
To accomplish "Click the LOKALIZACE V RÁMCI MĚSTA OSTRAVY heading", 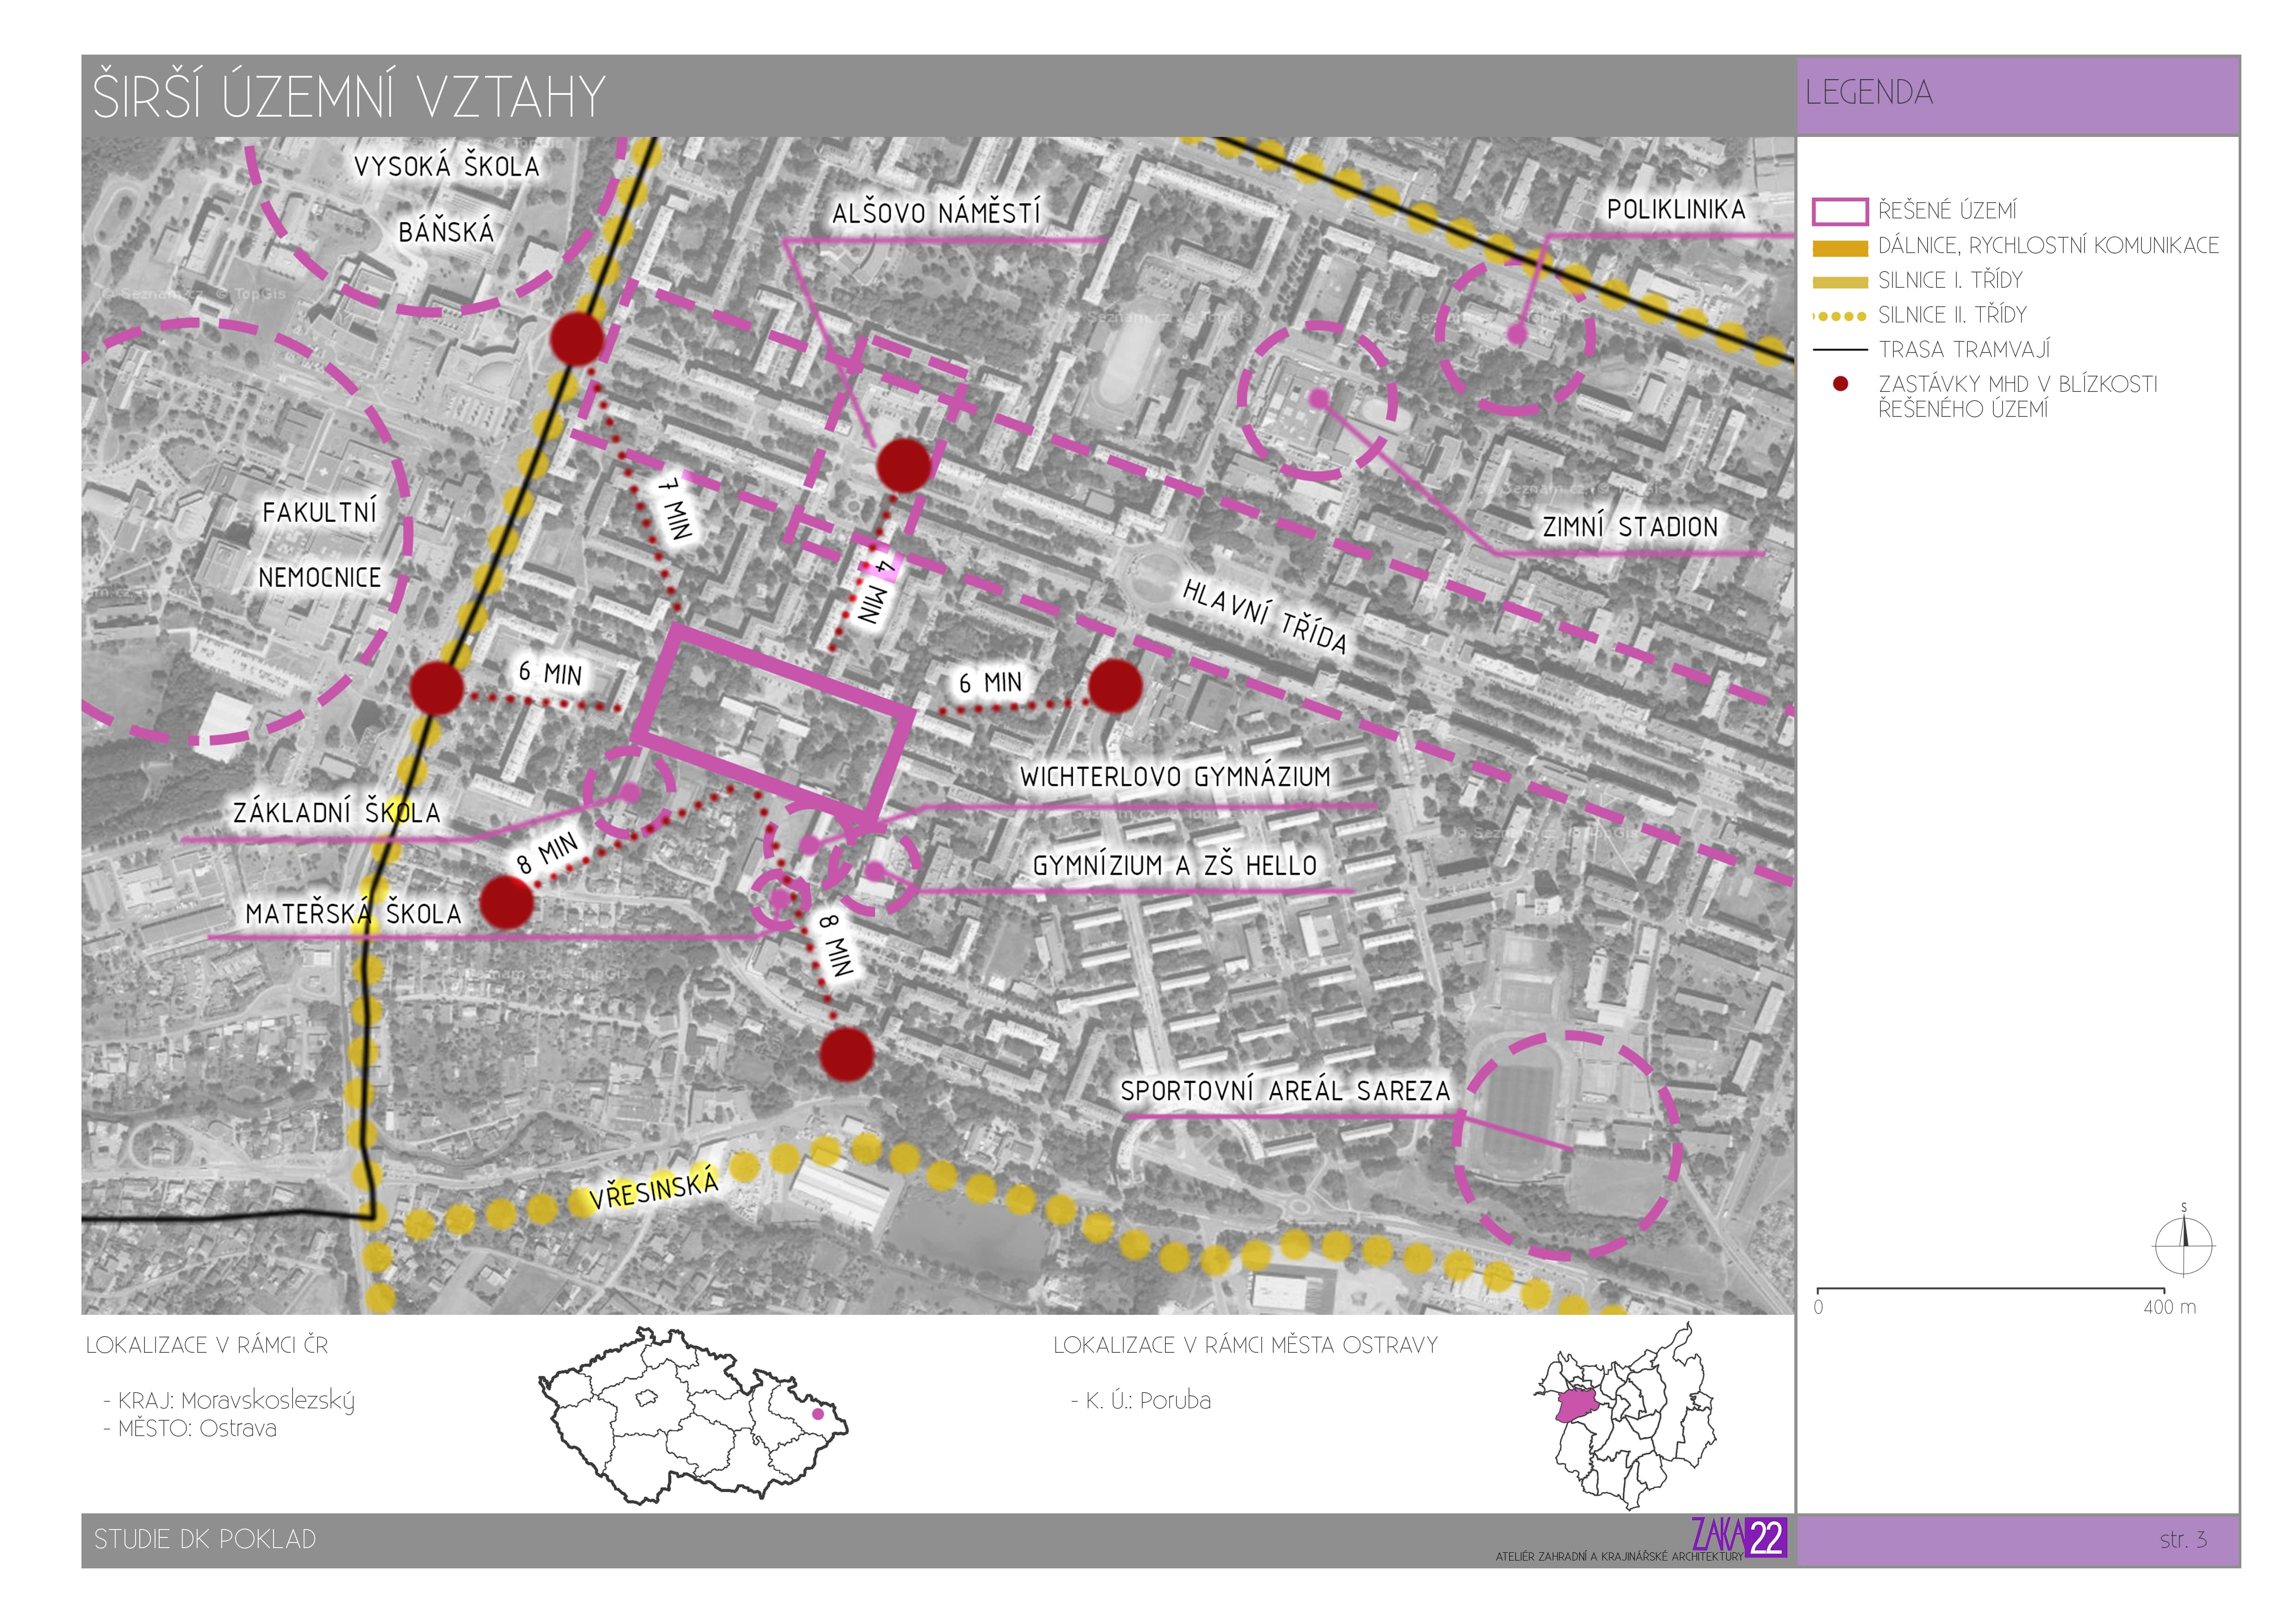I will tap(1245, 1345).
